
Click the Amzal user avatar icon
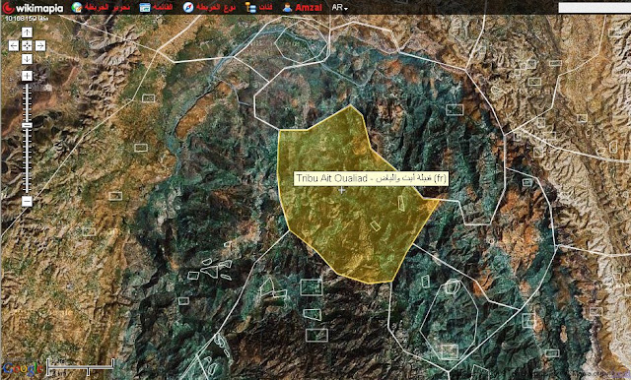tap(287, 8)
